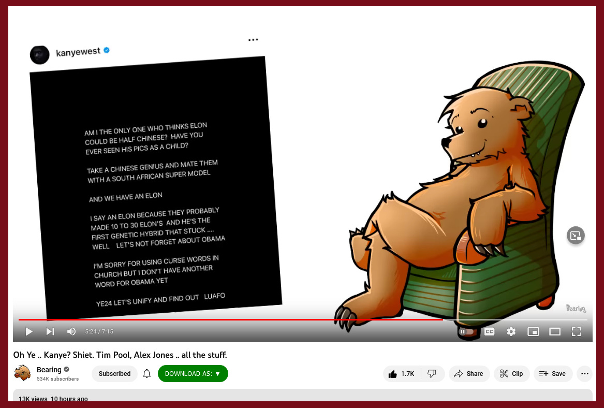Screen dimensions: 604x408
Task: Click the video title text
Action: point(120,355)
